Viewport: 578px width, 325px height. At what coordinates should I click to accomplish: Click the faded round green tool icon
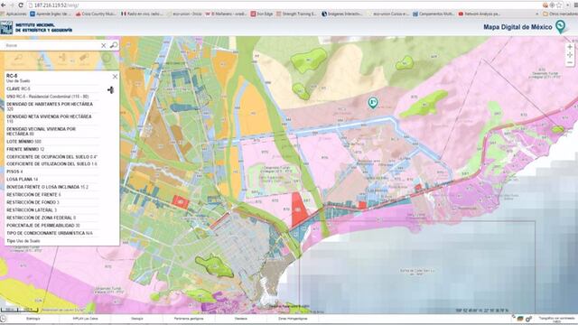pyautogui.click(x=107, y=58)
